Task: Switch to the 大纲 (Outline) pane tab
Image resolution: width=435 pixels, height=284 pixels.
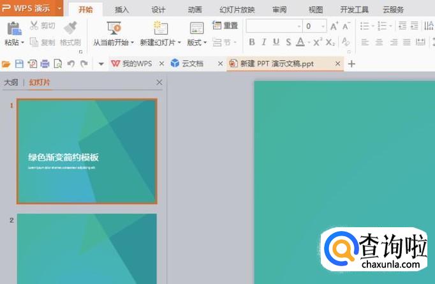Action: click(11, 82)
